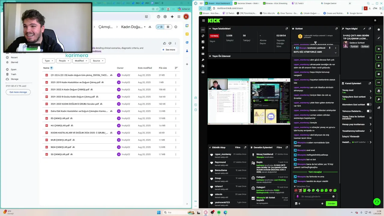Image resolution: width=384 pixels, height=216 pixels.
Task: Expand the pinned message chevron
Action: click(x=335, y=52)
